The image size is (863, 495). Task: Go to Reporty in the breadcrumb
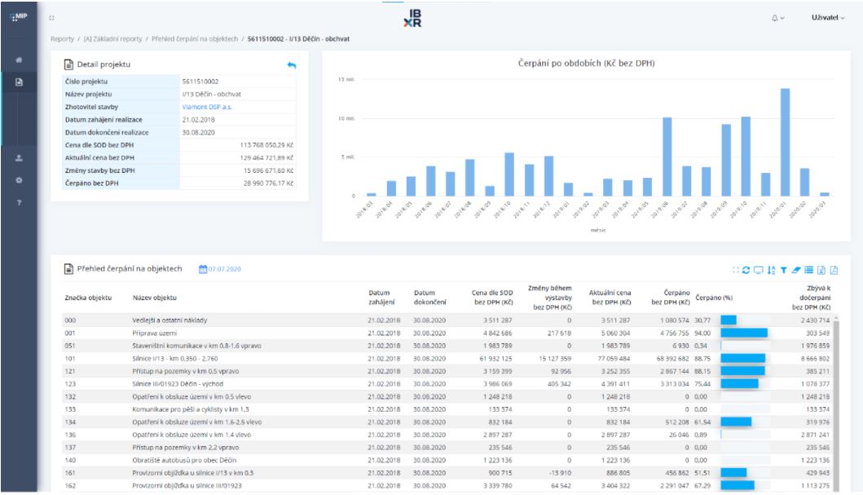click(62, 38)
